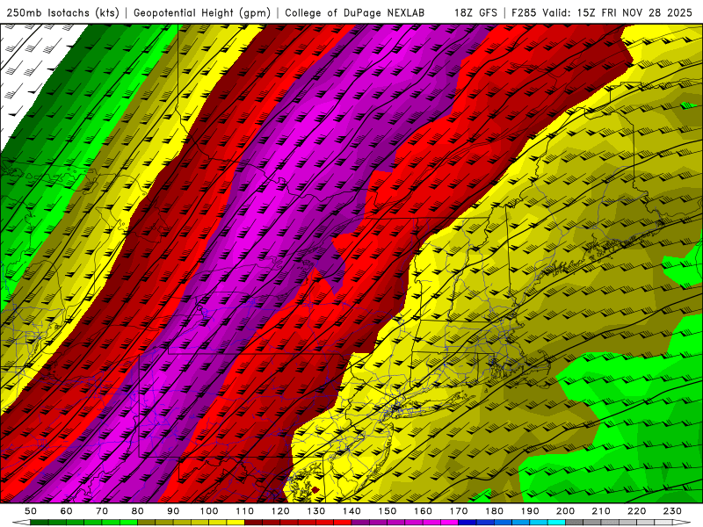Click the 120 label on the legend
703x527 pixels.
click(x=280, y=511)
